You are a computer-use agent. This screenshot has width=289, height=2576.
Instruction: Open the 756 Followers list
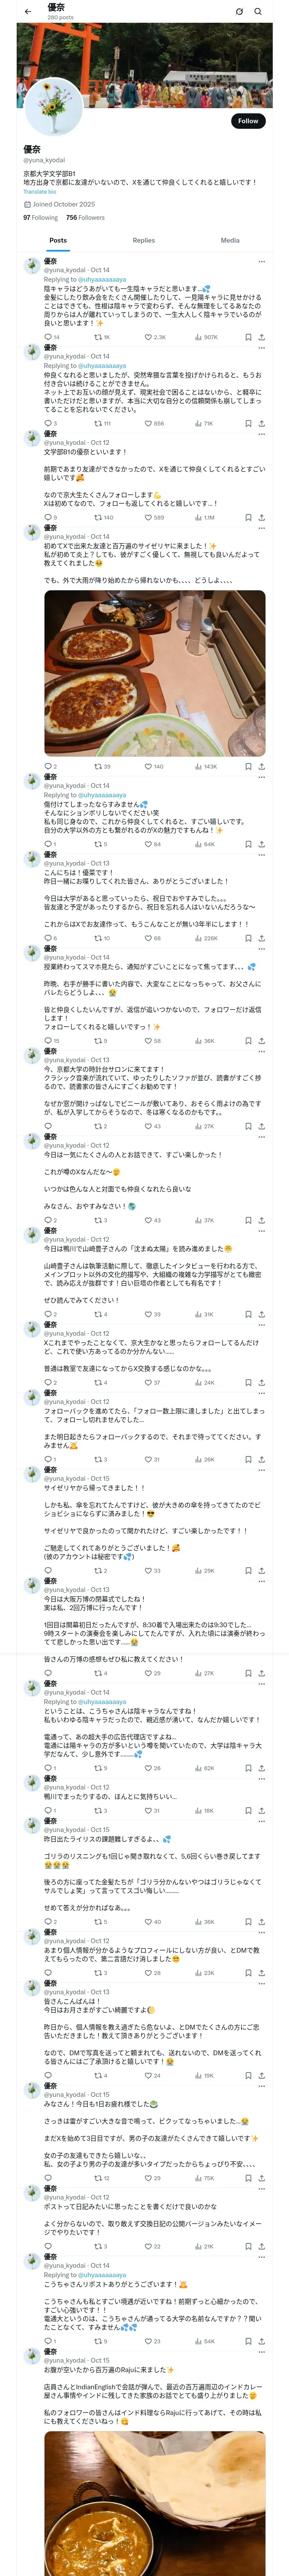(x=86, y=217)
